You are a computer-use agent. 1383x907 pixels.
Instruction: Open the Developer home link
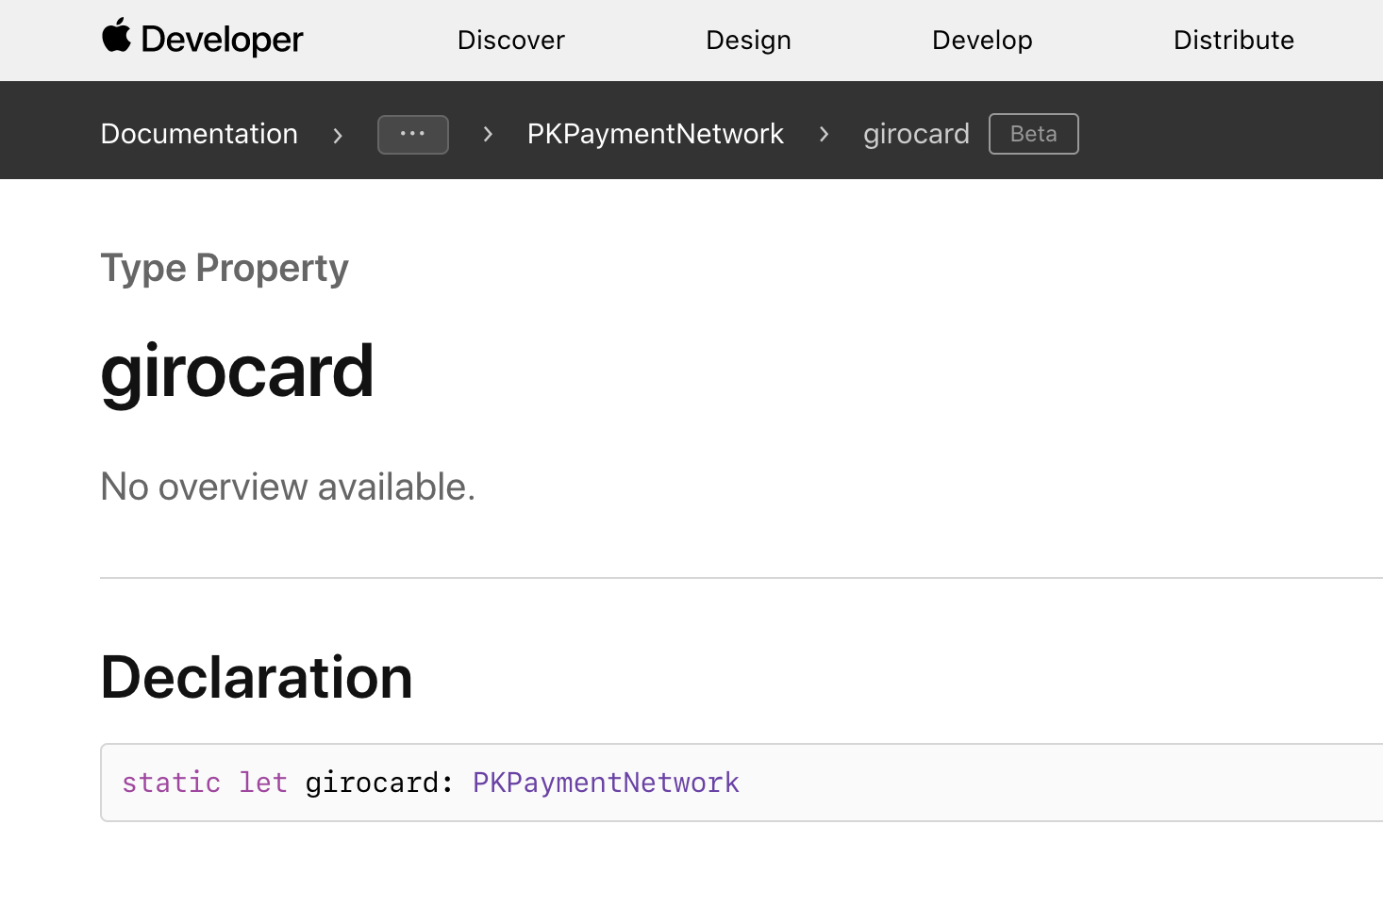[222, 40]
